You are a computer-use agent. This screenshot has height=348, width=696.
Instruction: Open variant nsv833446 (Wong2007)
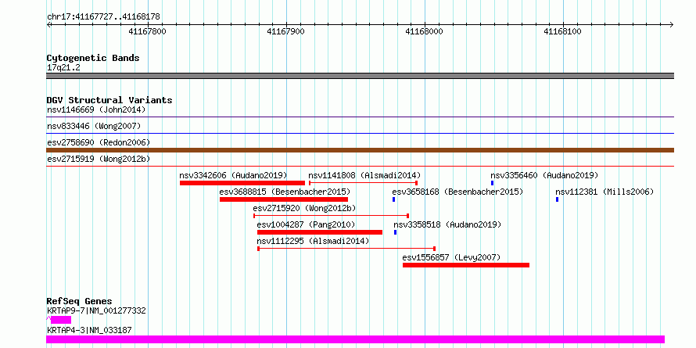click(x=94, y=127)
